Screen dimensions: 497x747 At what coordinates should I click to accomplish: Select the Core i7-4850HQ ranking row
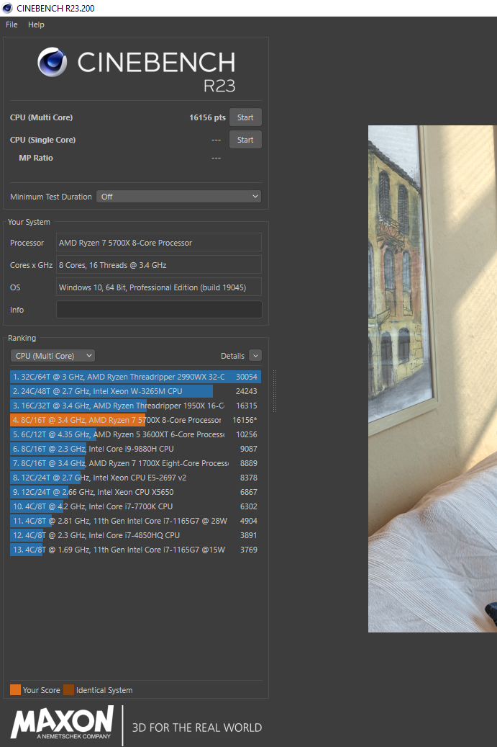(135, 535)
